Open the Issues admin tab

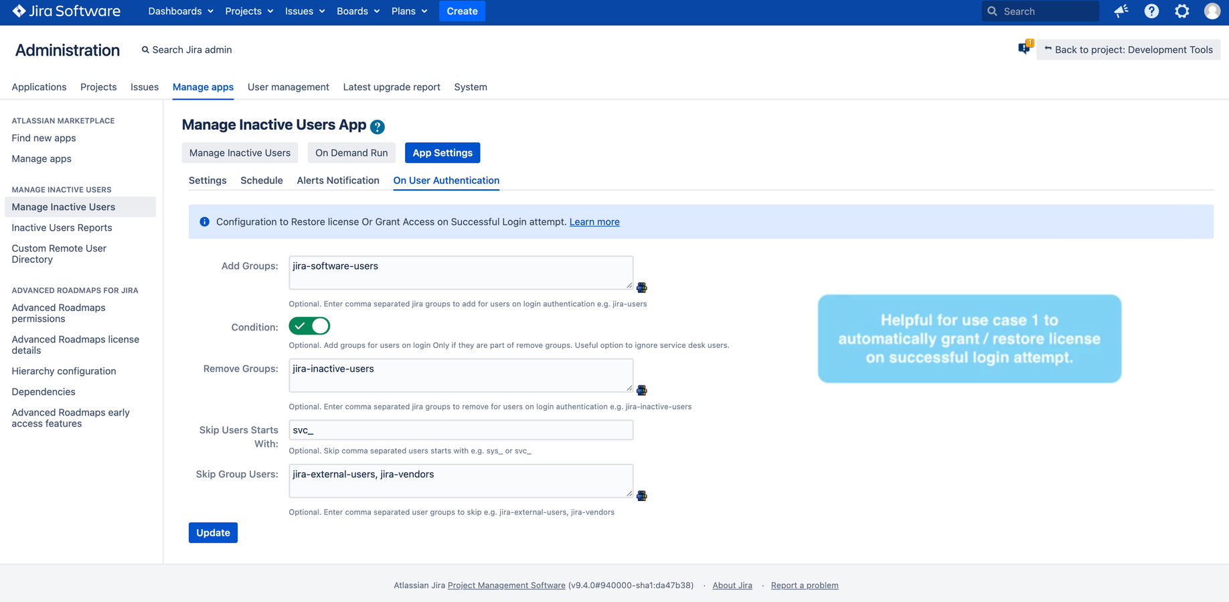[x=145, y=87]
